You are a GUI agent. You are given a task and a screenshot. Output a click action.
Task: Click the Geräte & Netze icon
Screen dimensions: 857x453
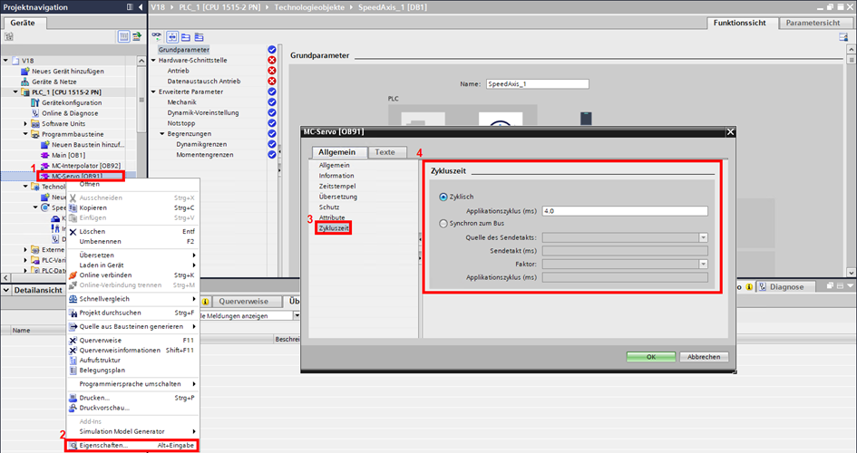pyautogui.click(x=24, y=82)
